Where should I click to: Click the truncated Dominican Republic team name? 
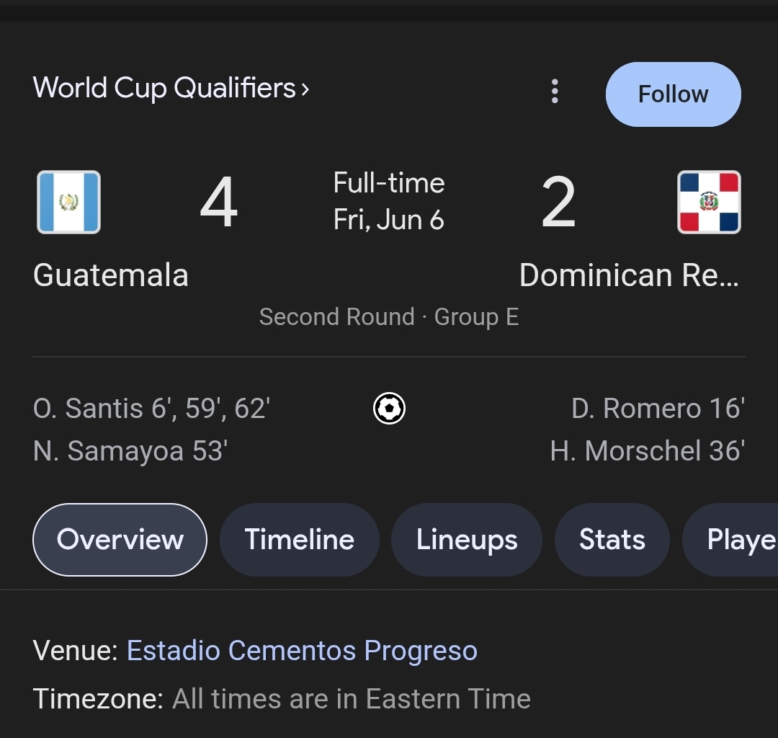coord(629,275)
